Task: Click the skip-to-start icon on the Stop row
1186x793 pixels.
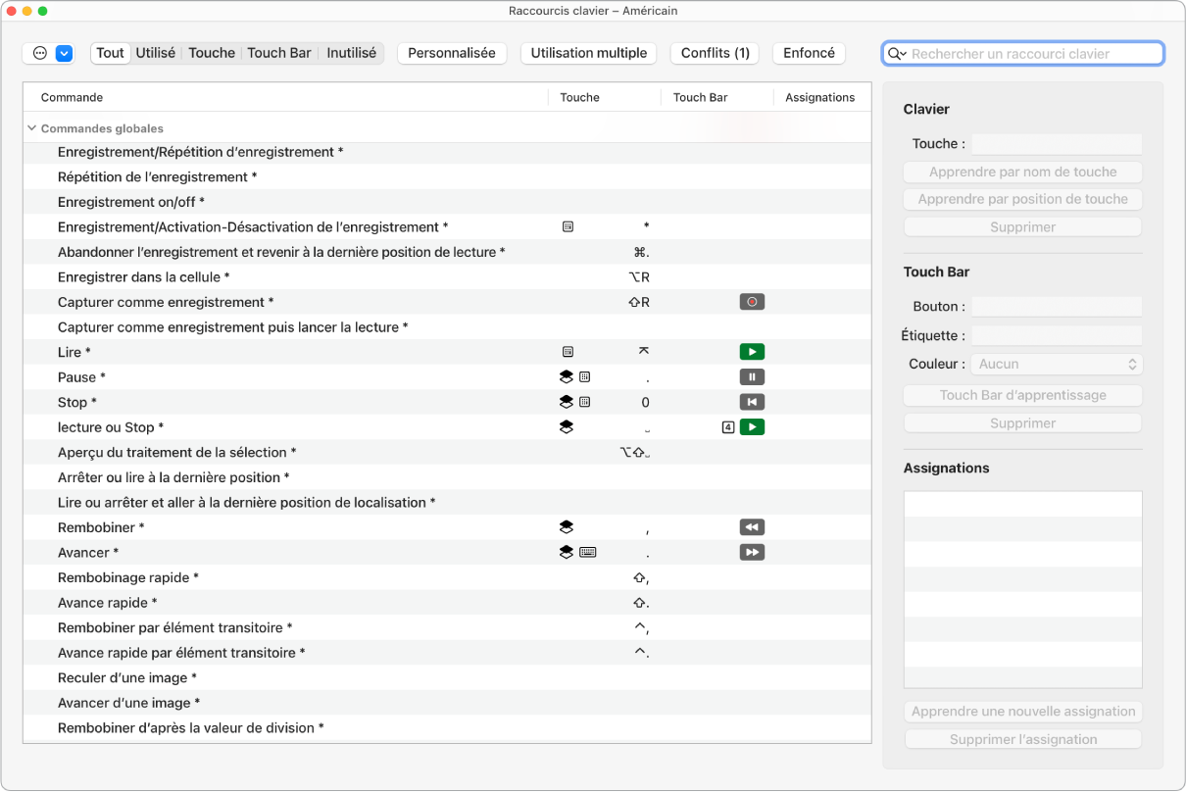Action: [x=752, y=401]
